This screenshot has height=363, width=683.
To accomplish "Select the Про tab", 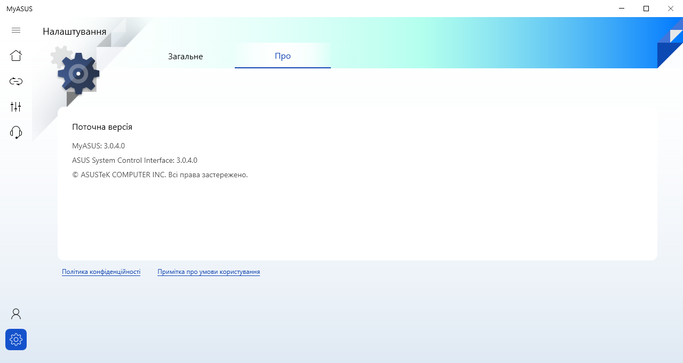I will point(283,56).
